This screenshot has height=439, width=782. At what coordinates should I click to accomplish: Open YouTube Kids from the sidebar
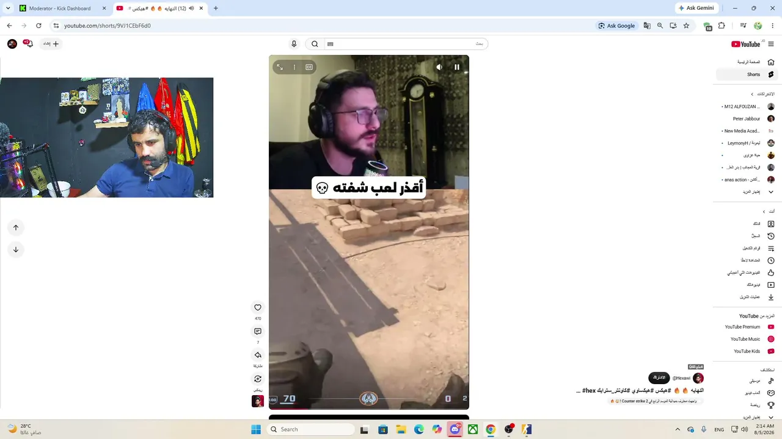[x=747, y=351]
